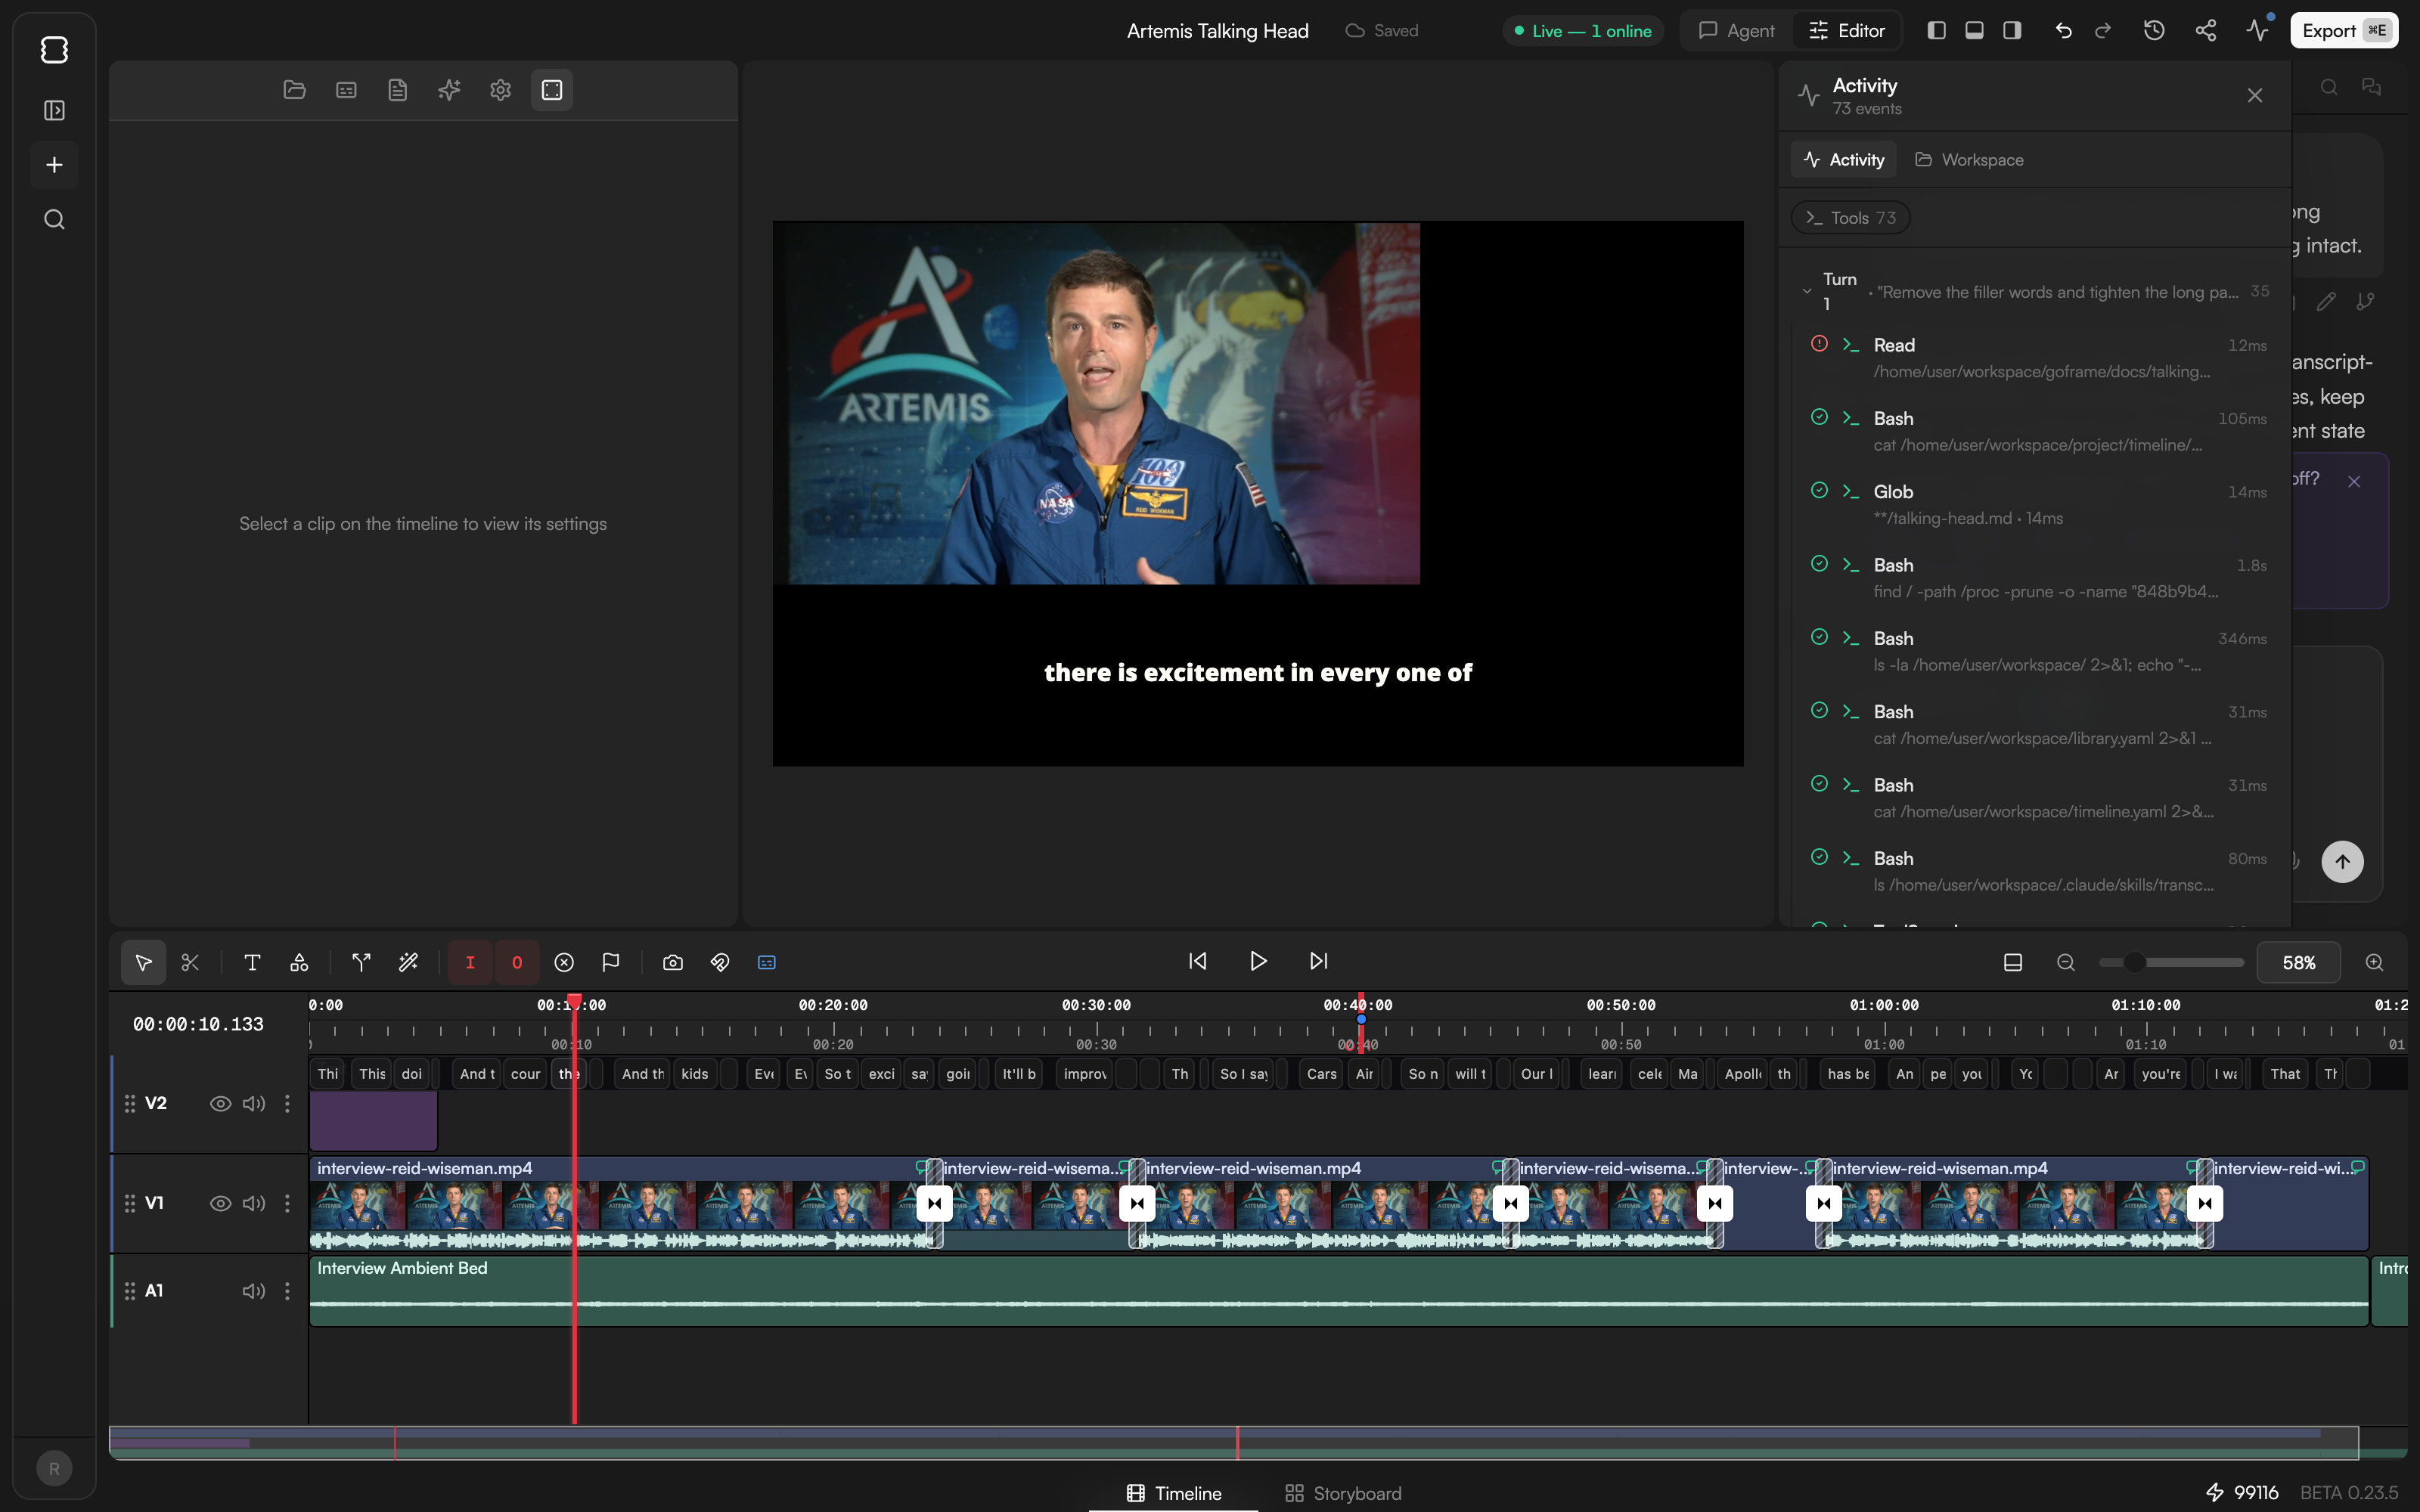
Task: Click the app logo in the sidebar
Action: (x=54, y=49)
